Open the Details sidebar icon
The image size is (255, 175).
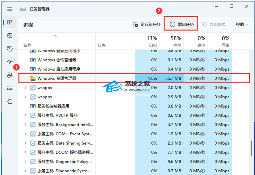[x=10, y=88]
